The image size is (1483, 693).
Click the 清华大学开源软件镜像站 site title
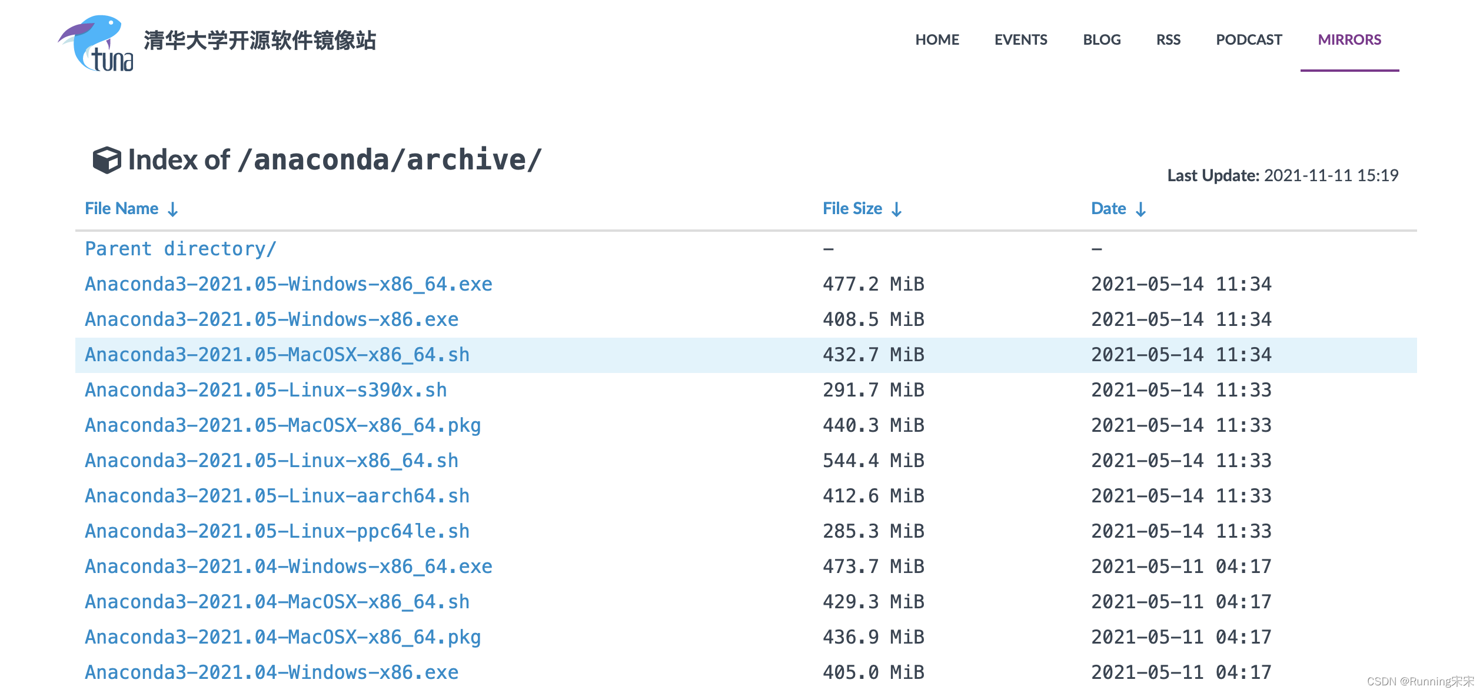pyautogui.click(x=260, y=41)
